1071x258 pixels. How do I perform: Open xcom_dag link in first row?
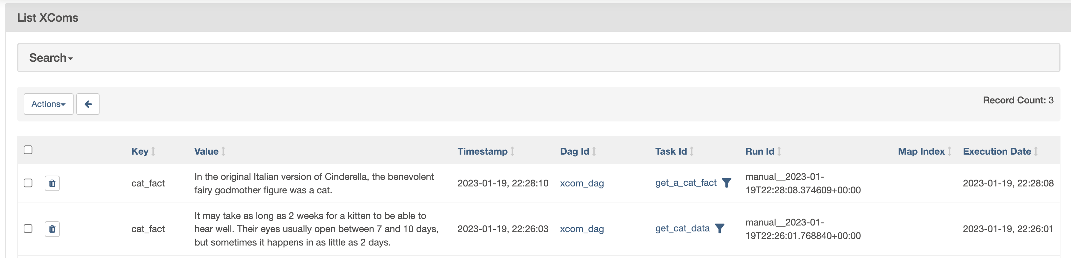click(x=581, y=183)
